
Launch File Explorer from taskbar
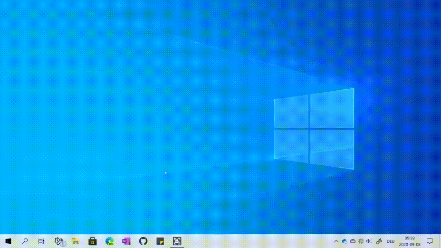coord(76,241)
